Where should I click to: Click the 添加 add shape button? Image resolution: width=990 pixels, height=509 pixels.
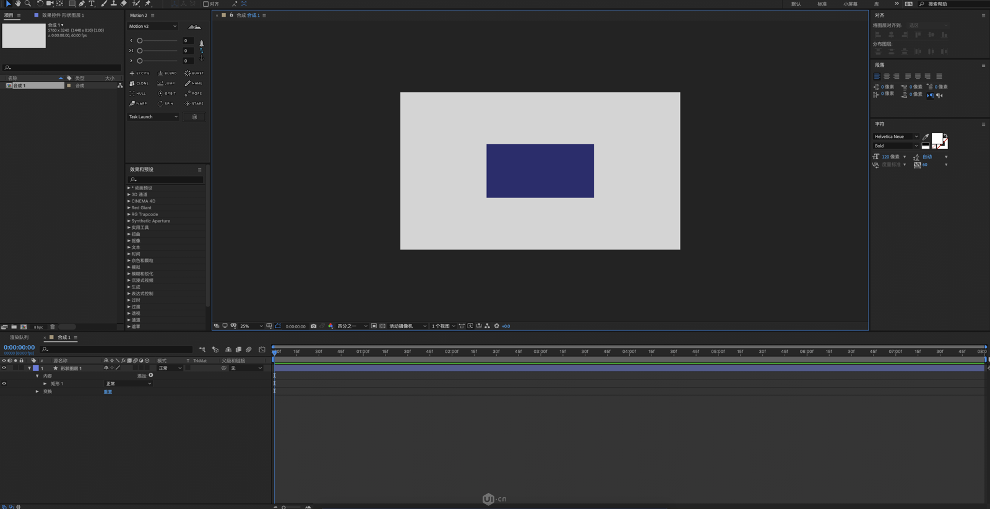point(151,375)
